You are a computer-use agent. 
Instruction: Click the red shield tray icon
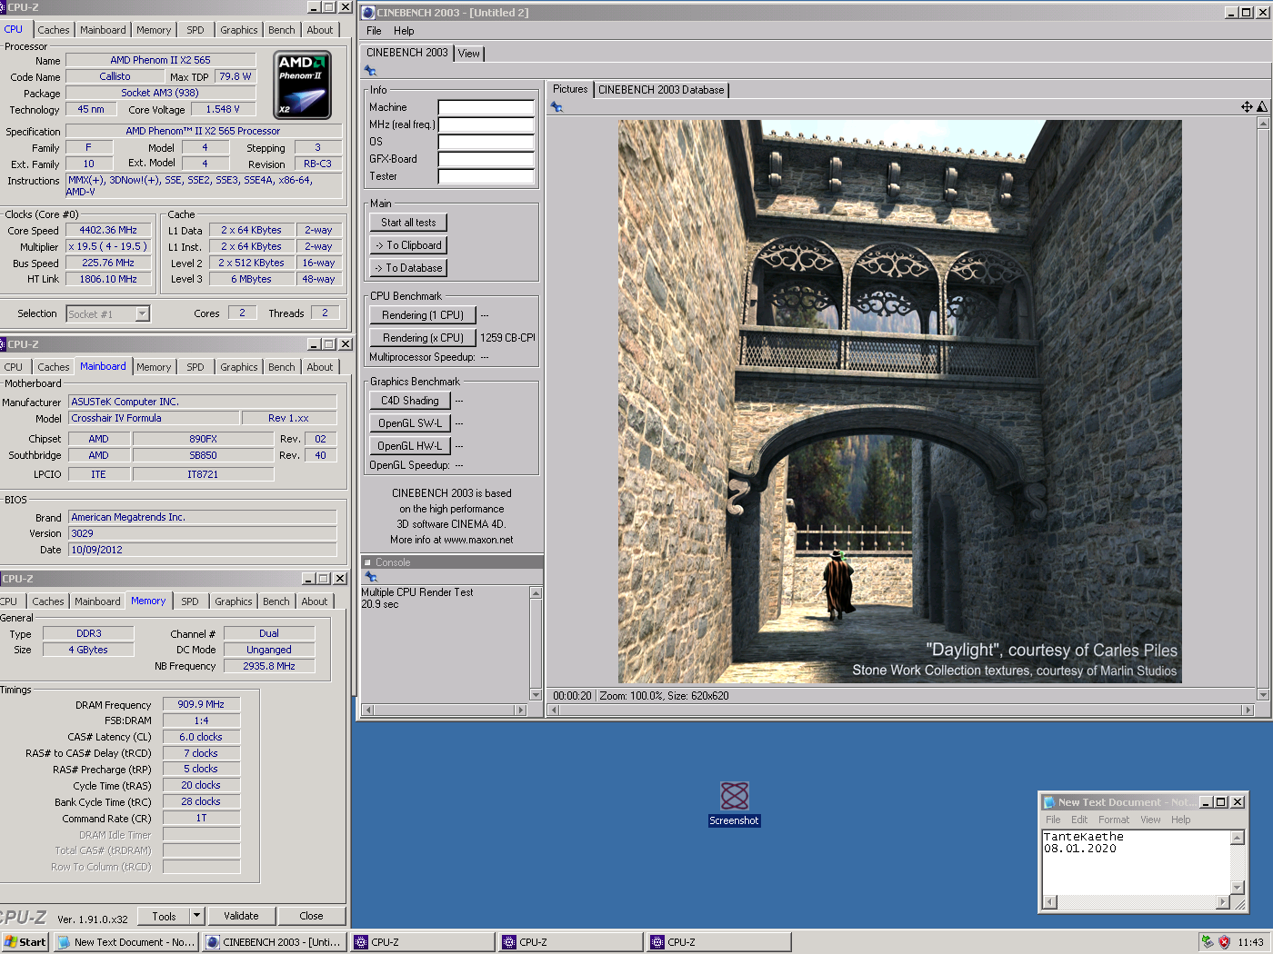tap(1224, 942)
